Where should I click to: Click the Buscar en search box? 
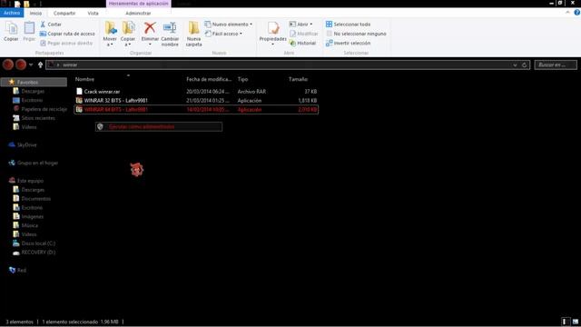556,64
